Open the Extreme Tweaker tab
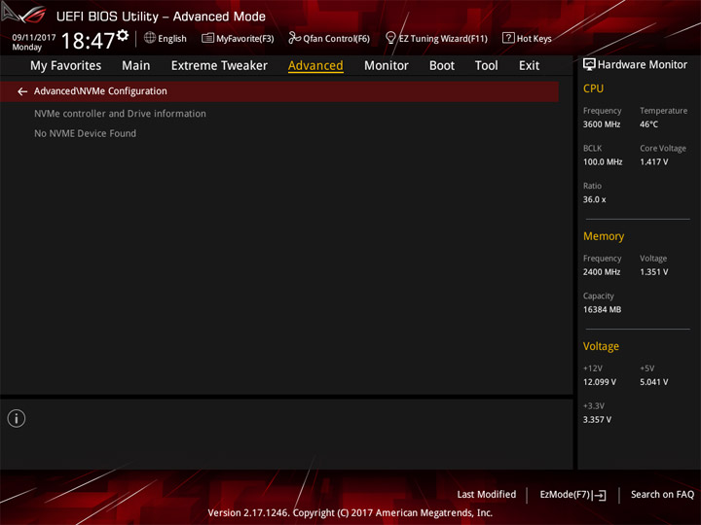 pyautogui.click(x=219, y=66)
